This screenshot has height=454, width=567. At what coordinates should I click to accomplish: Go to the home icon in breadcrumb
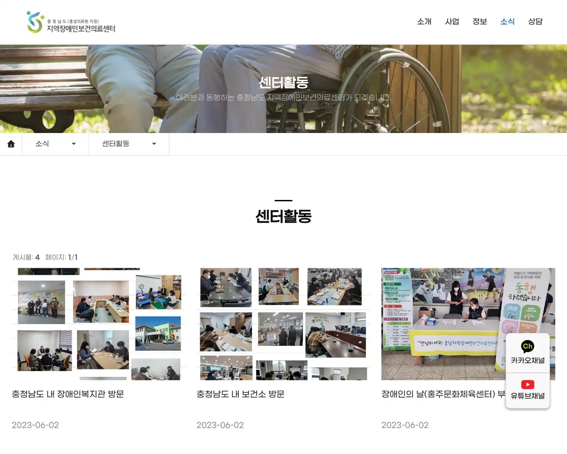[x=11, y=144]
